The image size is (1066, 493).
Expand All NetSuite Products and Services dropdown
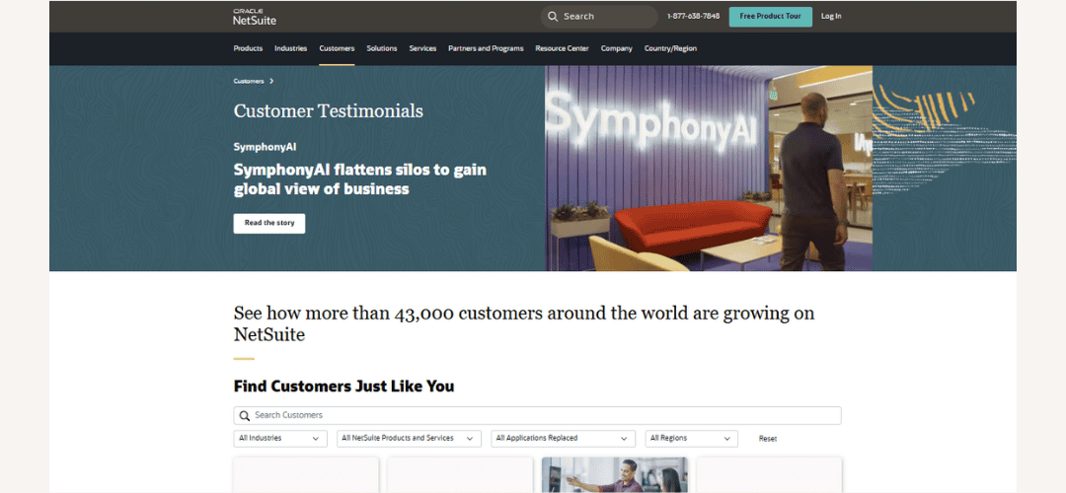coord(409,439)
